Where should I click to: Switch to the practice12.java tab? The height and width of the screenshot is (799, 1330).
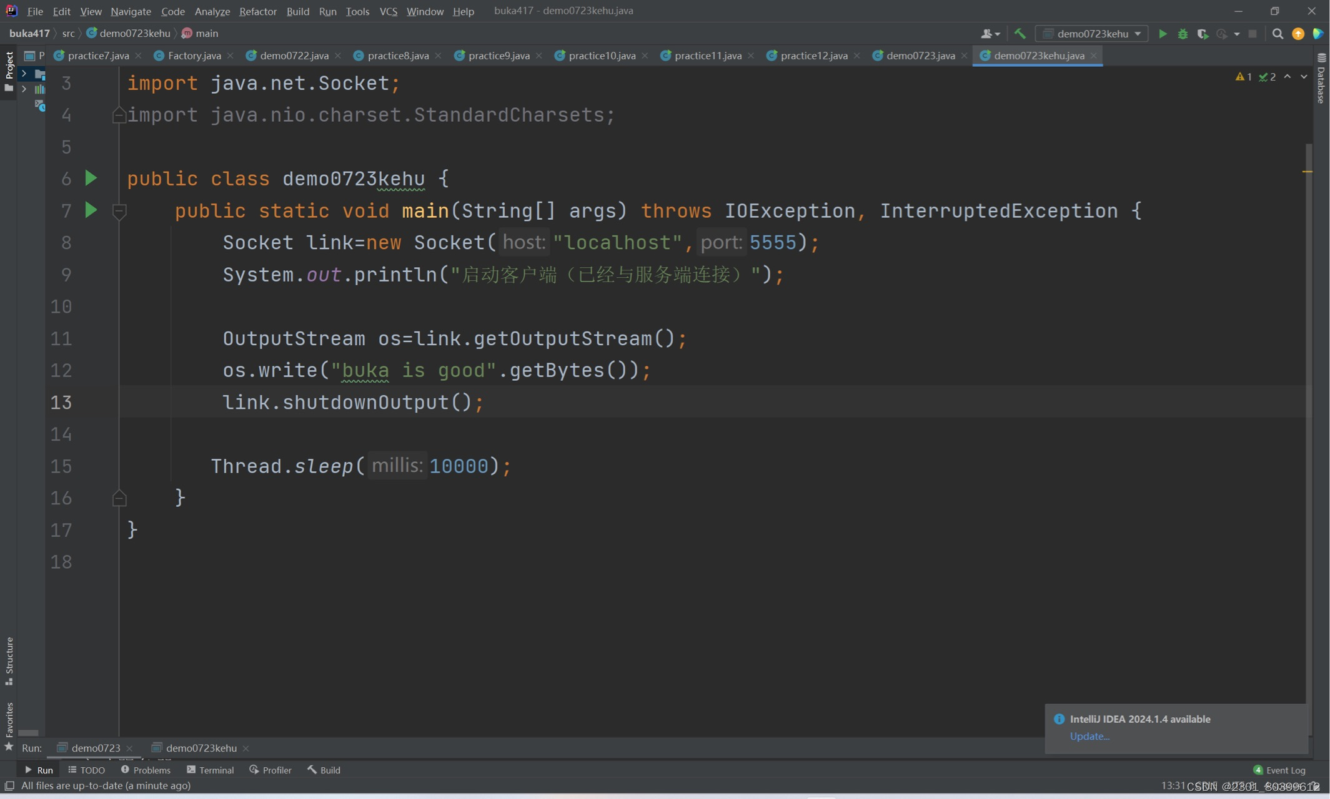(813, 56)
